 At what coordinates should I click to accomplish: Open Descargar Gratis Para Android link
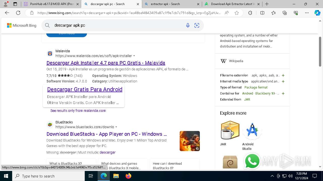85,89
